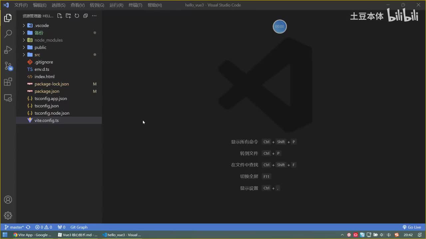The image size is (426, 239).
Task: Start Go Live server
Action: coord(412,227)
